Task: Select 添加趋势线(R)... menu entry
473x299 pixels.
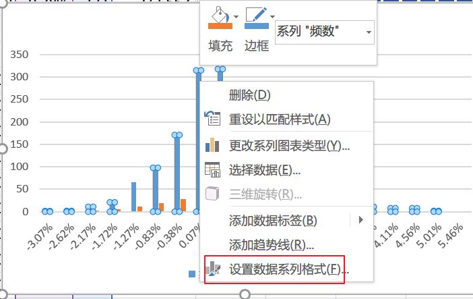Action: [x=272, y=245]
